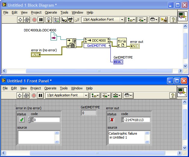Open View menu in Block Diagram window
The height and width of the screenshot is (157, 189).
[24, 12]
